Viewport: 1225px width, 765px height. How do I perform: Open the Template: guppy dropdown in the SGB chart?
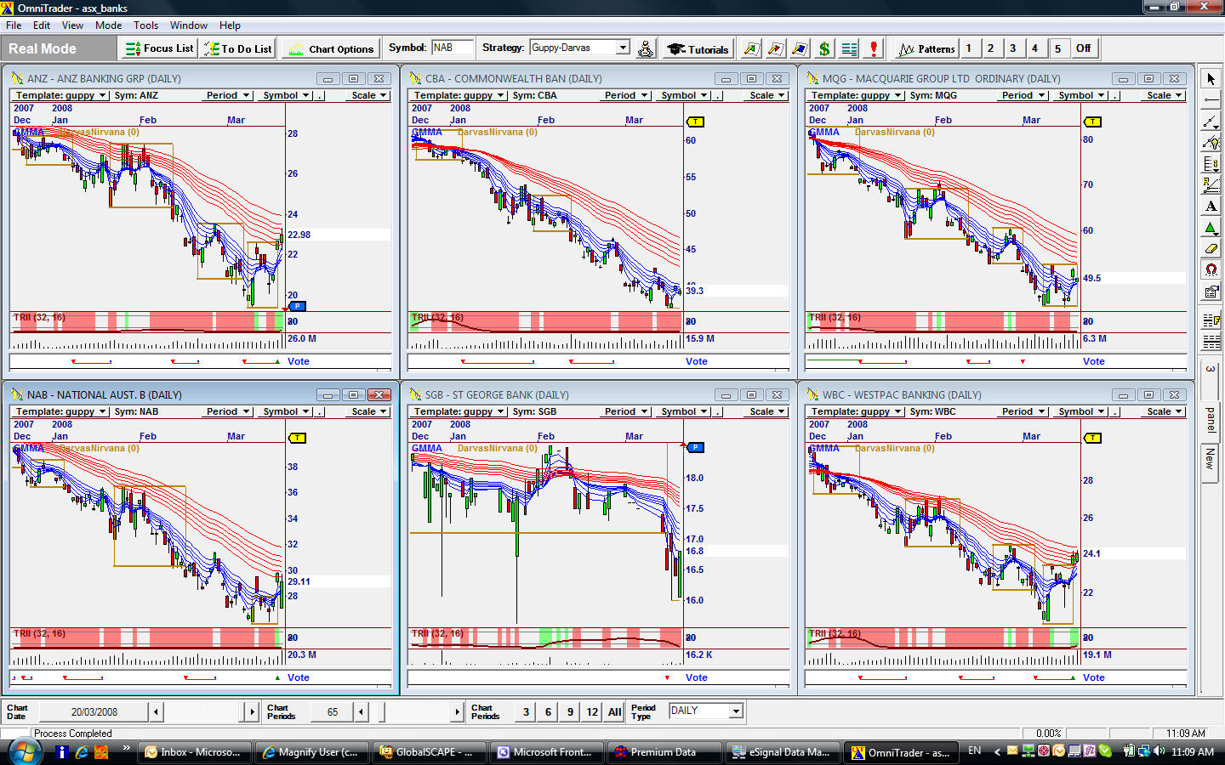point(459,411)
